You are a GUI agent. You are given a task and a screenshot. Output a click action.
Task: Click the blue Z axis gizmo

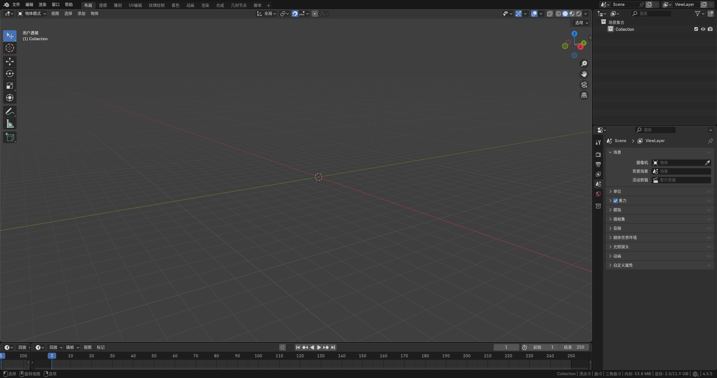point(574,34)
